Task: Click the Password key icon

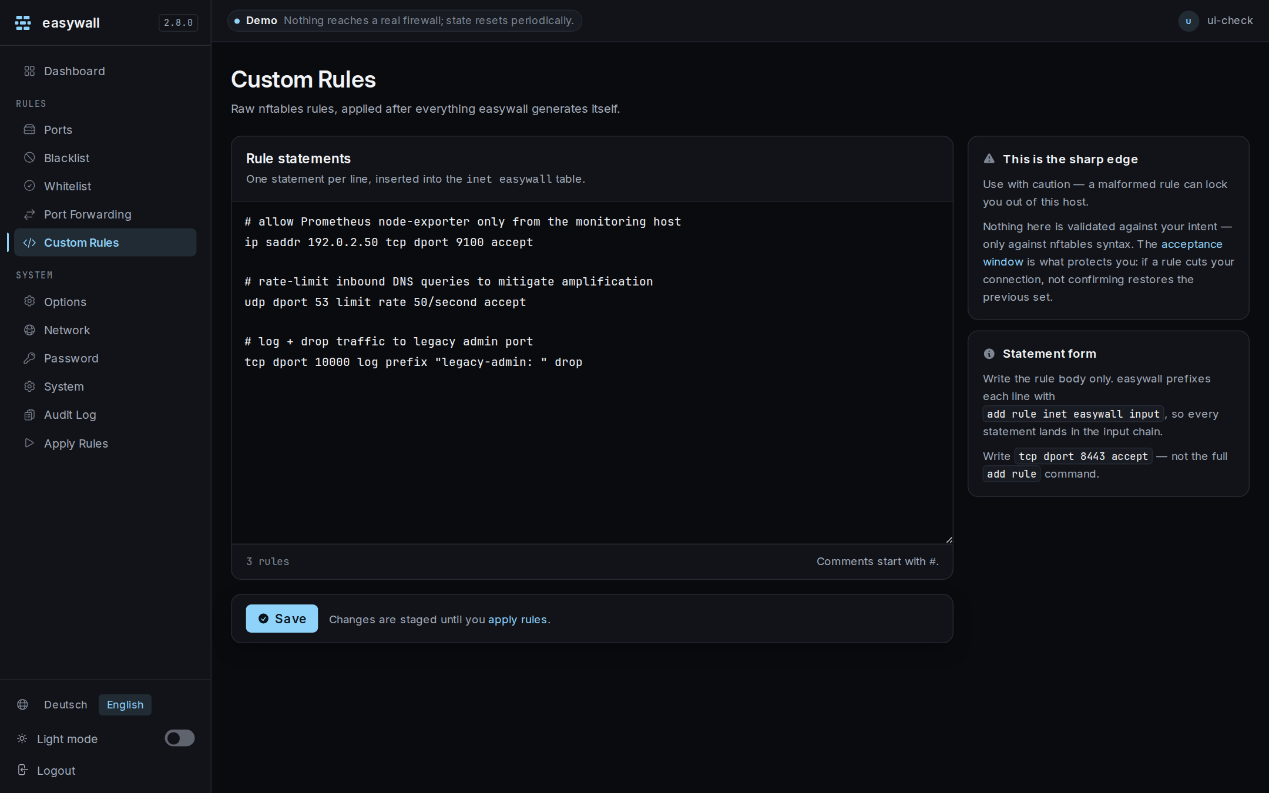Action: click(29, 358)
